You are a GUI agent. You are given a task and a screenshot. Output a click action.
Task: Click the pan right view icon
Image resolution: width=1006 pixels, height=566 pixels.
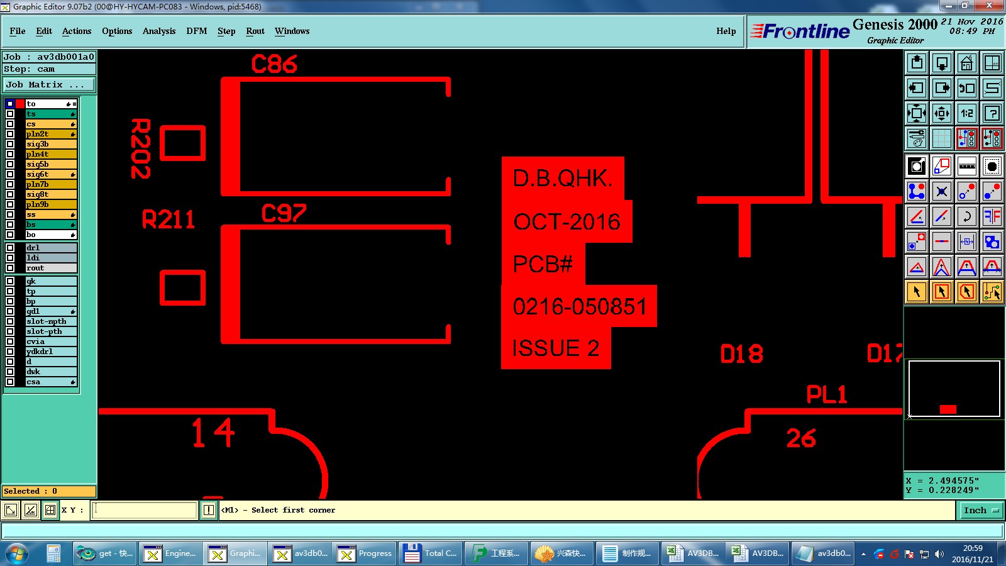(942, 88)
